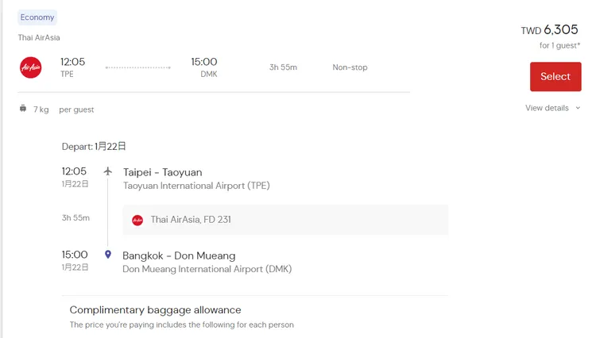Click the Taipei - Taoyuan heading

[x=162, y=172]
